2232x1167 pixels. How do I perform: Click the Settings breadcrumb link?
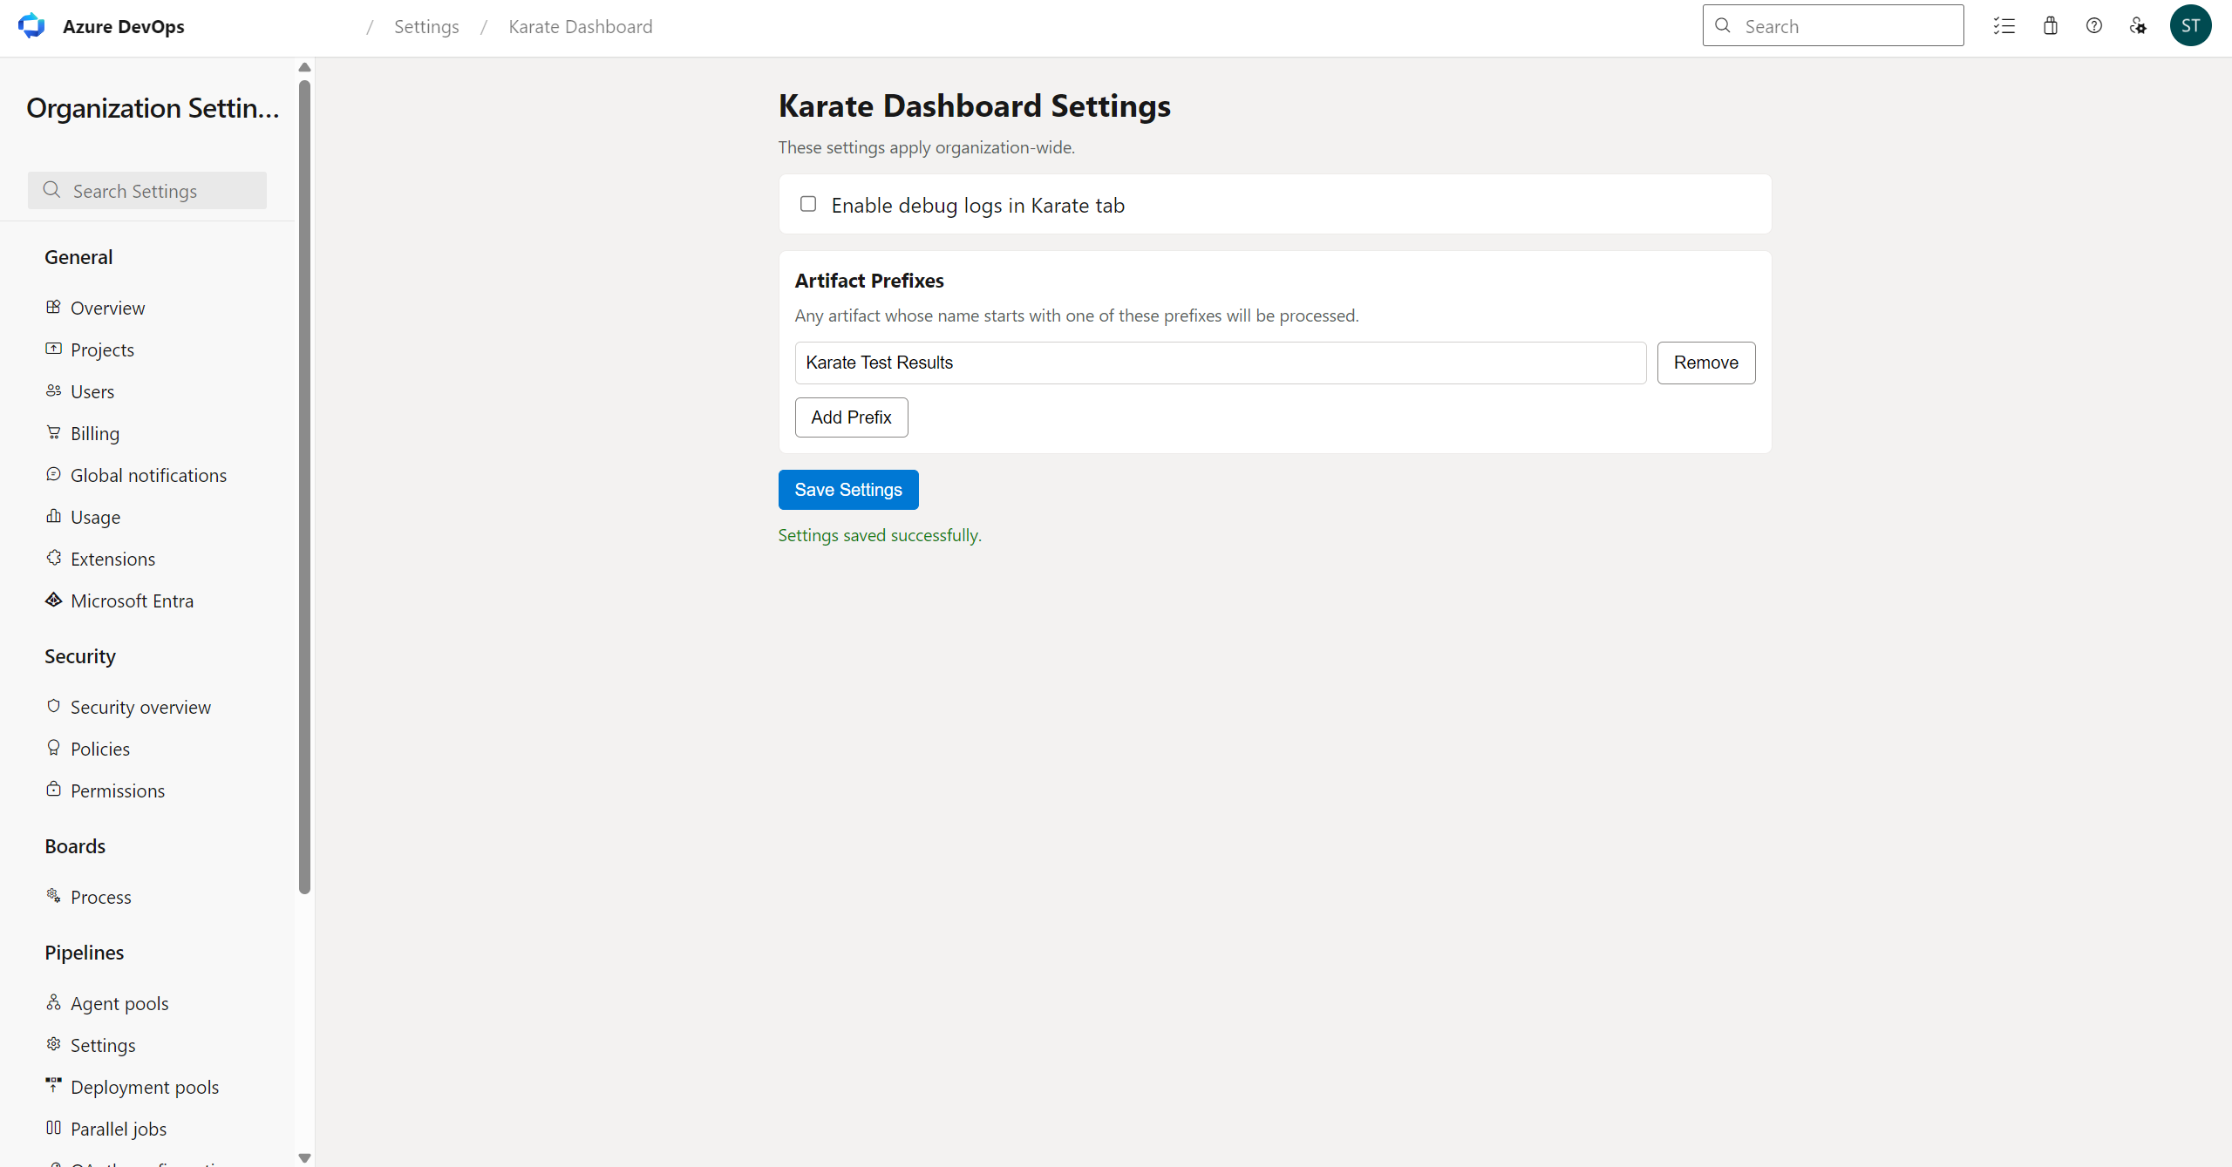pyautogui.click(x=426, y=27)
